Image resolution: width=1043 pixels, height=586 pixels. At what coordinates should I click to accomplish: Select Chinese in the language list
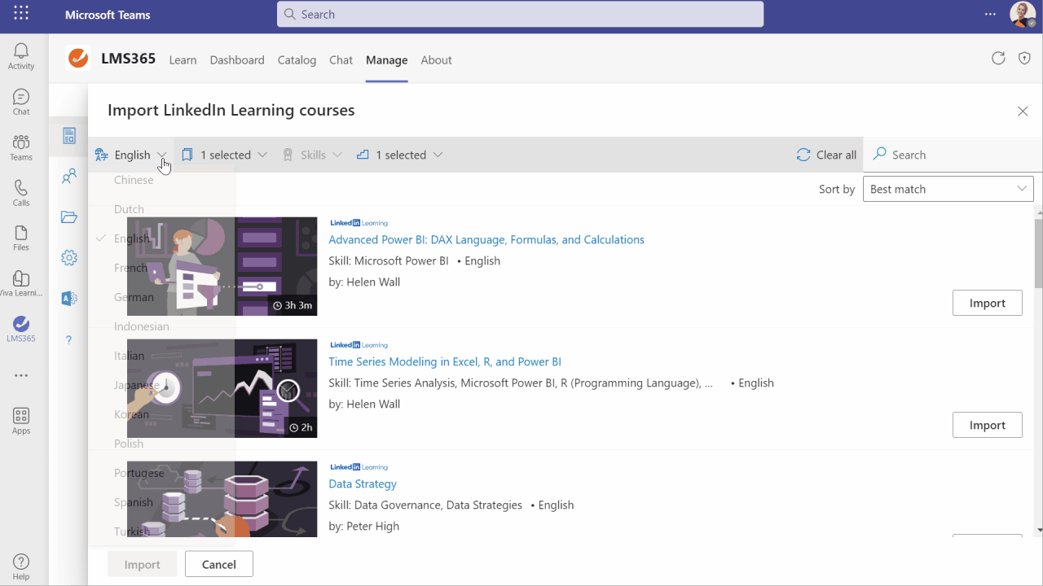click(134, 180)
